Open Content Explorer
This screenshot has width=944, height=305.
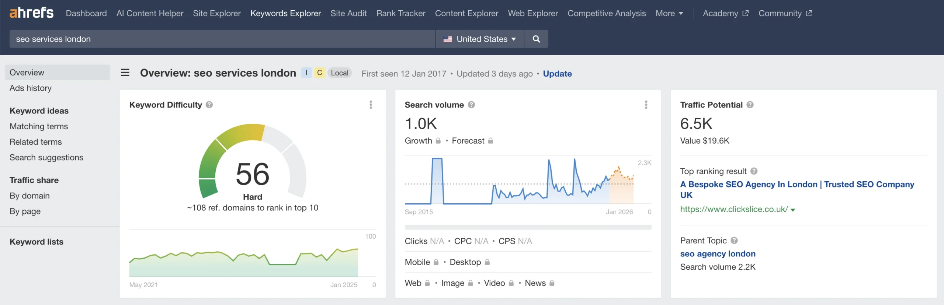coord(466,13)
